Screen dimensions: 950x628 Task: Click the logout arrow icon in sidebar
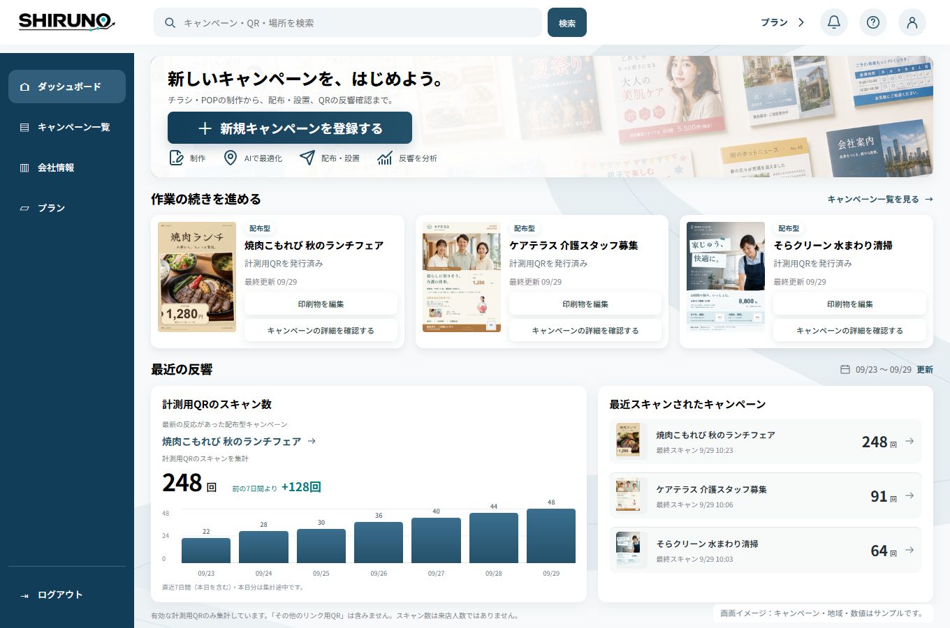tap(24, 595)
